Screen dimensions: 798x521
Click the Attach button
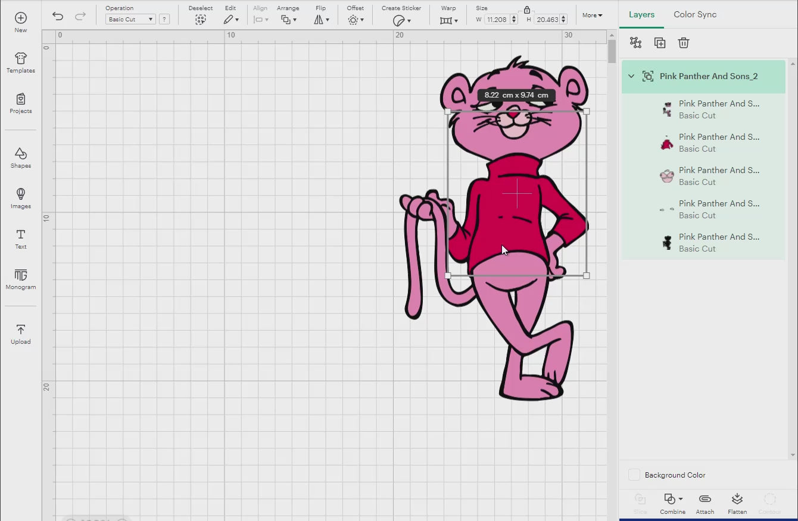[705, 503]
